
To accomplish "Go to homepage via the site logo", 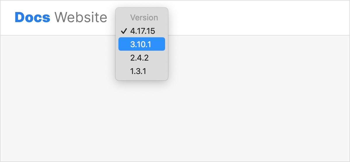I will click(x=61, y=17).
